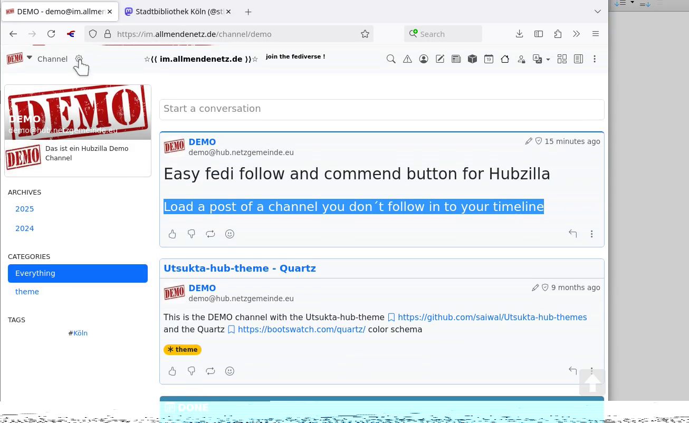Click the yellow theme tag badge
This screenshot has width=689, height=423.
pyautogui.click(x=183, y=350)
